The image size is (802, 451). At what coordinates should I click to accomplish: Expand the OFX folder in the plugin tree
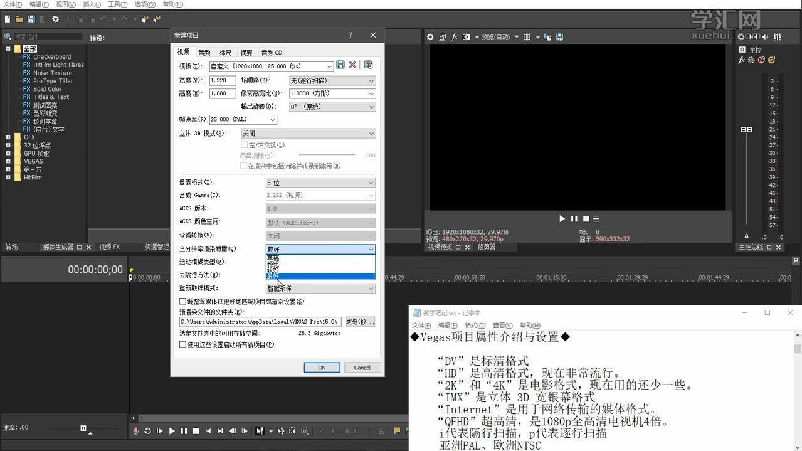click(8, 137)
